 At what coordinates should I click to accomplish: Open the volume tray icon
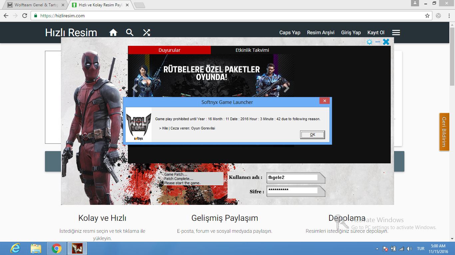point(409,249)
